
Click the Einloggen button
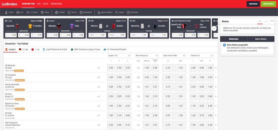tap(253, 4)
